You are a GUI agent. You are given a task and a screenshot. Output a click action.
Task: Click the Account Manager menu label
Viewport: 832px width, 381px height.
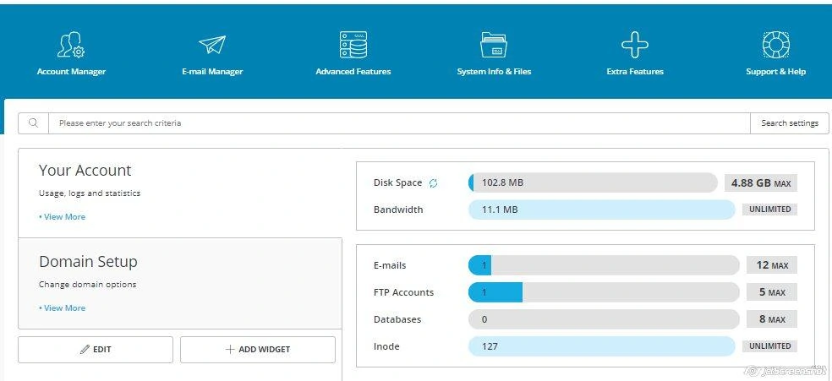[71, 72]
